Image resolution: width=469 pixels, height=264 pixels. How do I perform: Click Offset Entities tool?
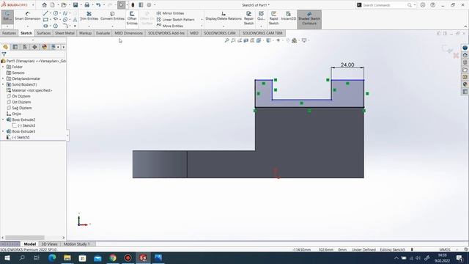(x=132, y=18)
